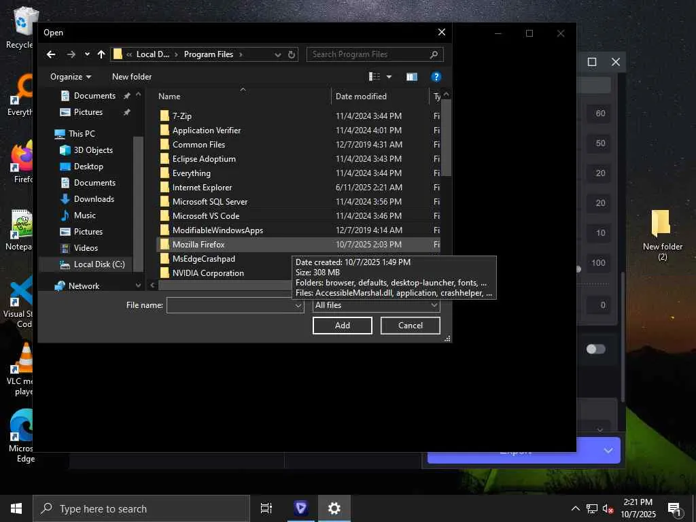Open Settings gear in taskbar
The height and width of the screenshot is (522, 696).
(334, 508)
